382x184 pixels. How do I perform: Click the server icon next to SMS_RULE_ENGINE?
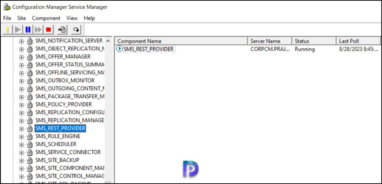click(30, 137)
